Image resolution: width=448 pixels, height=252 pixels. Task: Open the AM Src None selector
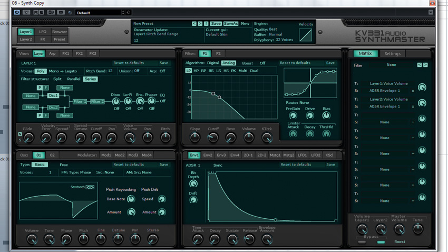pos(147,172)
